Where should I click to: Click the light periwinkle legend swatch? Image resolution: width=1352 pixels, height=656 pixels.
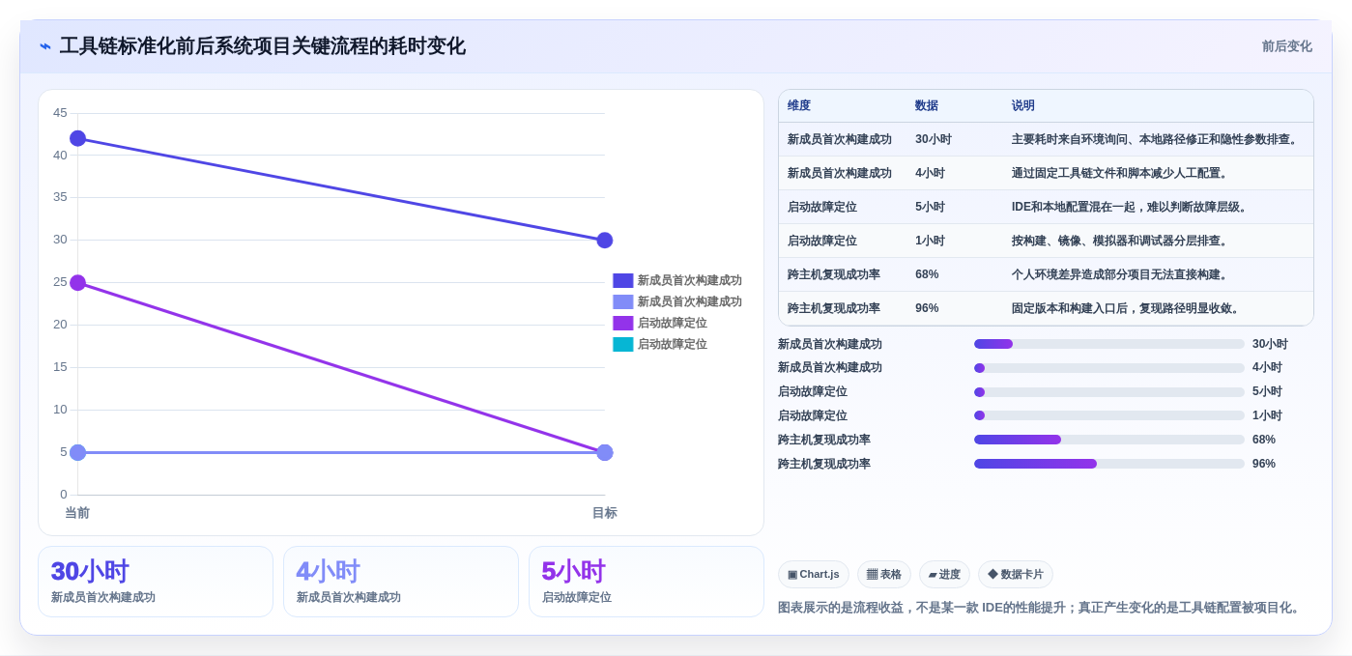623,301
